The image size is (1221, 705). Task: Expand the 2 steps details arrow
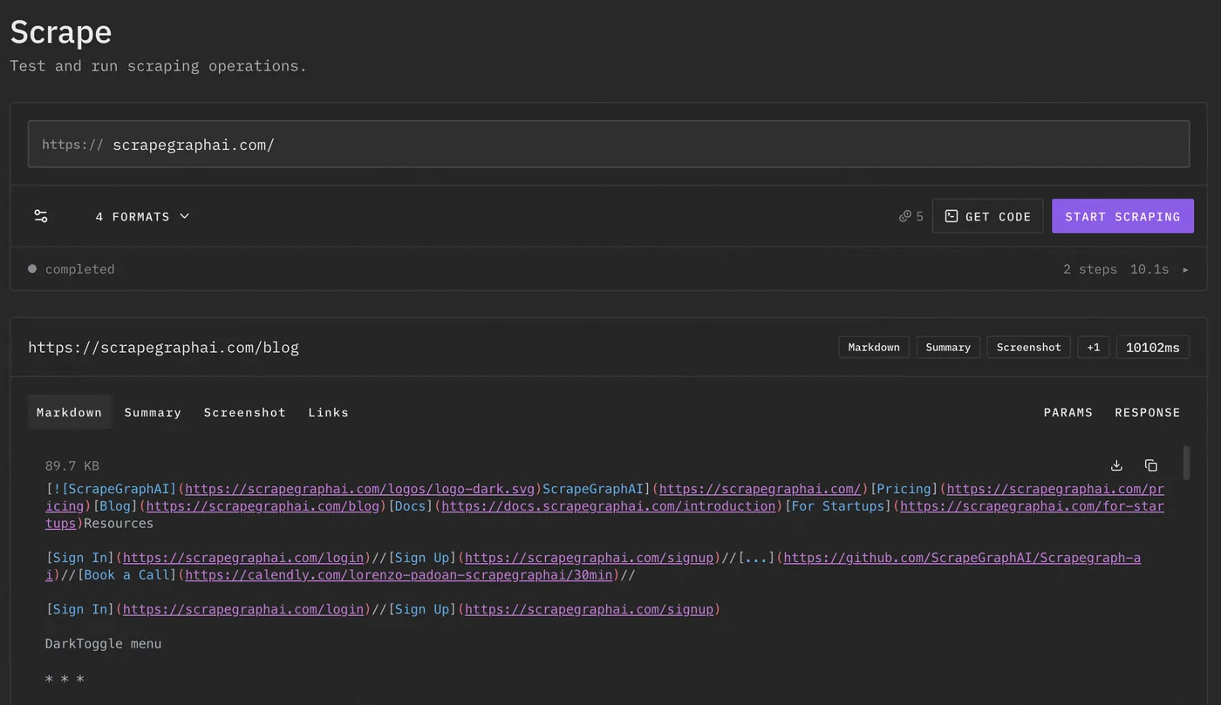pos(1185,269)
